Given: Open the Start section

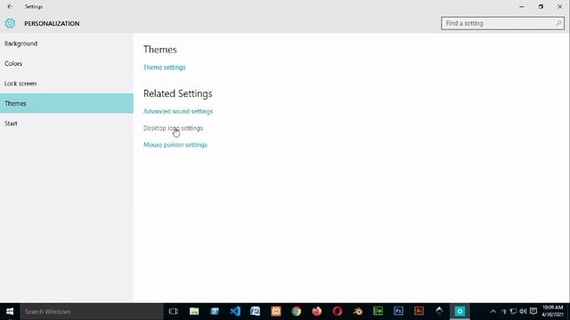Looking at the screenshot, I should [67, 124].
